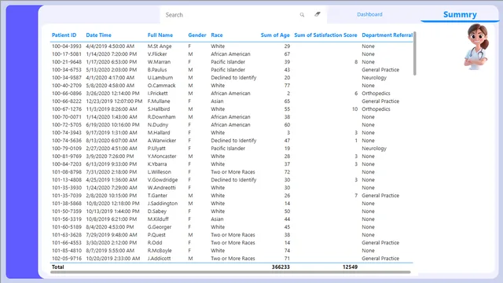Select the Summry tab
503x283 pixels.
(460, 14)
